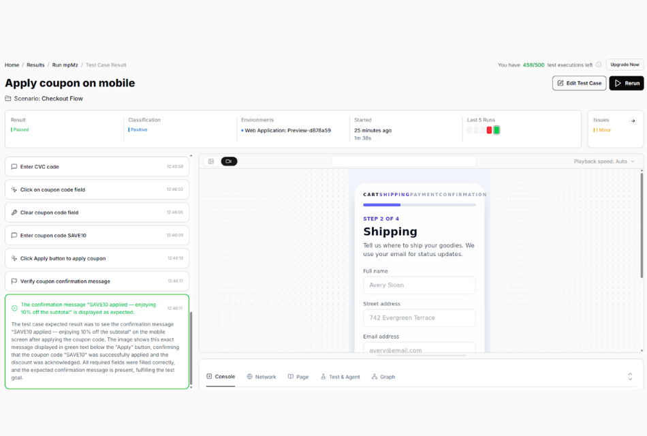Click cursor icon on coupon code field step
The height and width of the screenshot is (436, 647).
pos(14,190)
